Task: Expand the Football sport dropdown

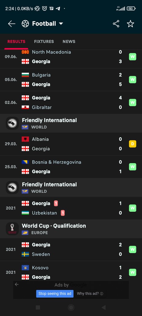Action: (61, 24)
